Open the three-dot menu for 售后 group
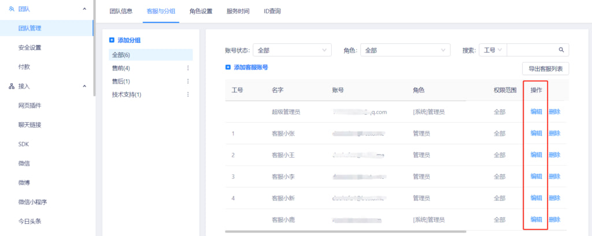This screenshot has height=236, width=592. (x=187, y=81)
